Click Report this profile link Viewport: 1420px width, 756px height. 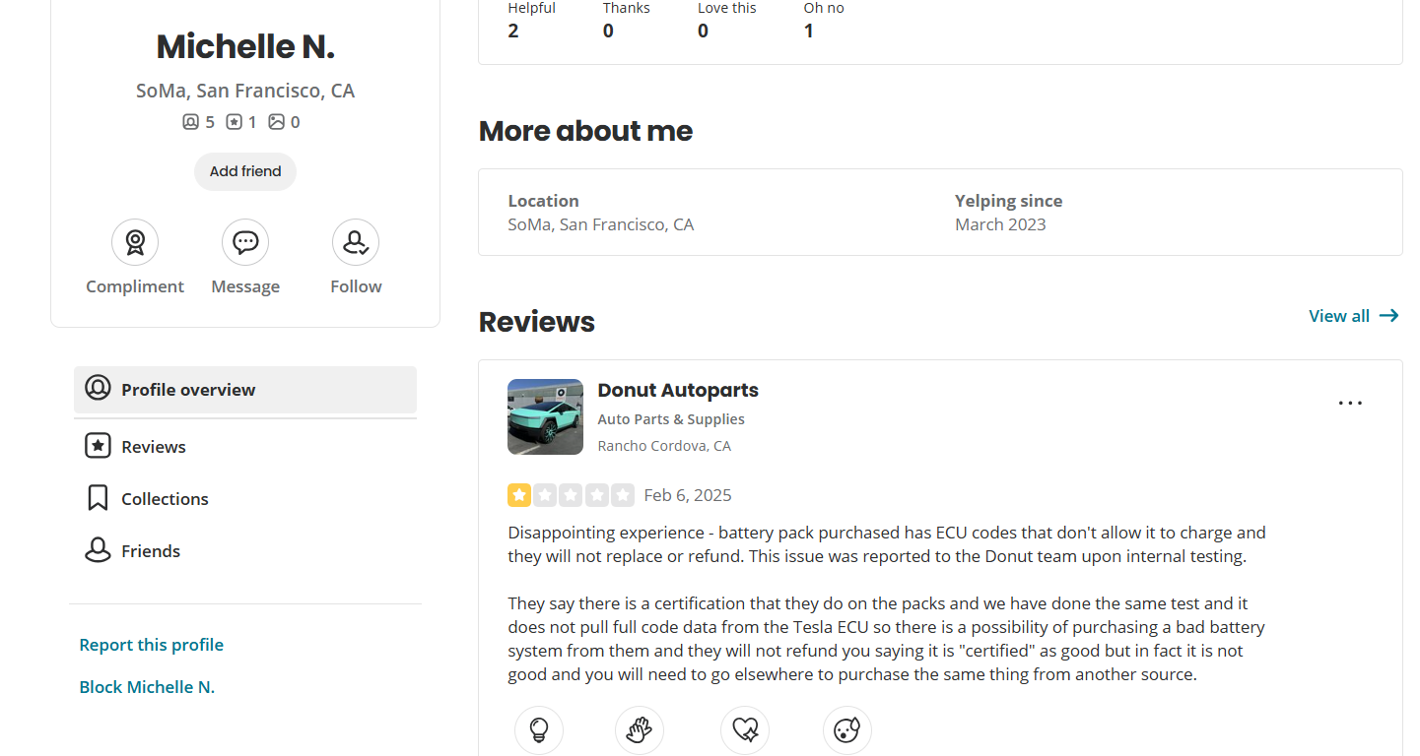(x=152, y=645)
